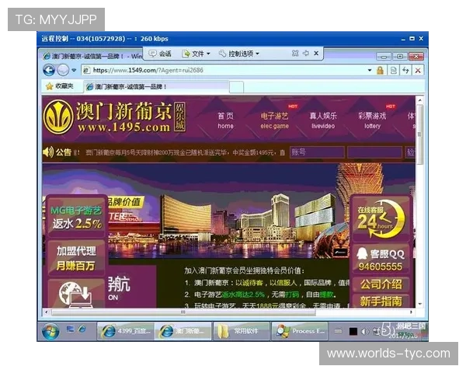Open the 新手指南 beginner guide link
Image resolution: width=466 pixels, height=373 pixels.
click(x=381, y=302)
